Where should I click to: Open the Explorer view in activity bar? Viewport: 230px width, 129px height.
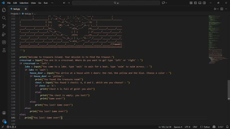pos(4,10)
